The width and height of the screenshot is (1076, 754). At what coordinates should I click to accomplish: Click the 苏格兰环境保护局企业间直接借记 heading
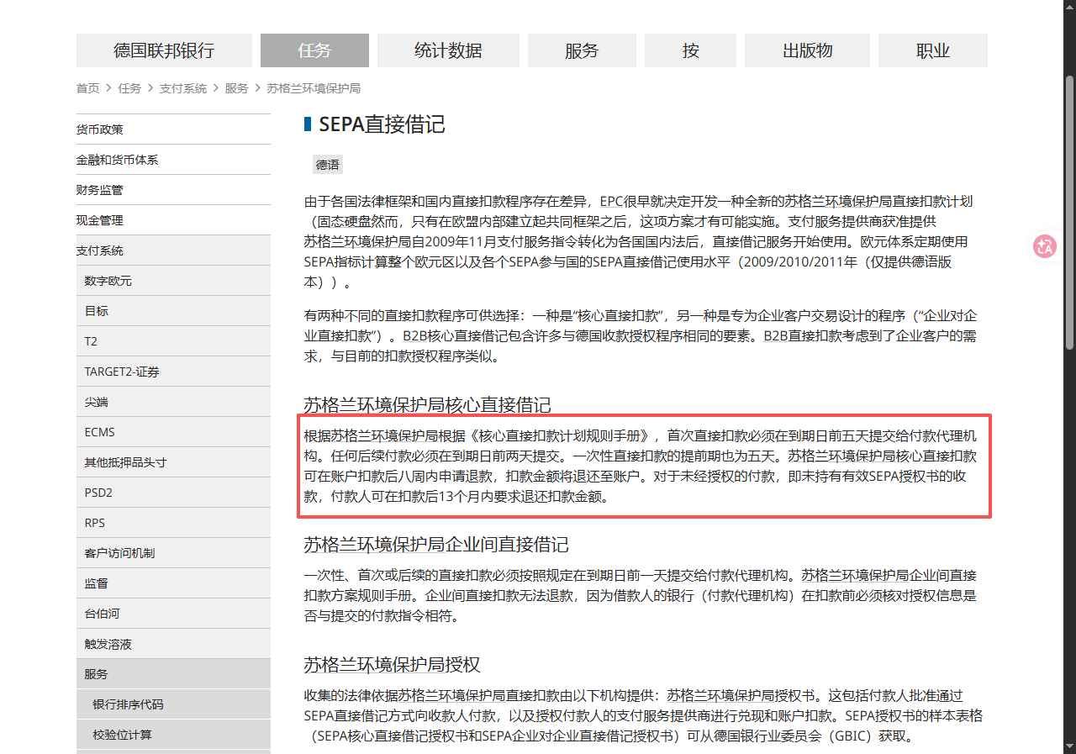pos(436,545)
